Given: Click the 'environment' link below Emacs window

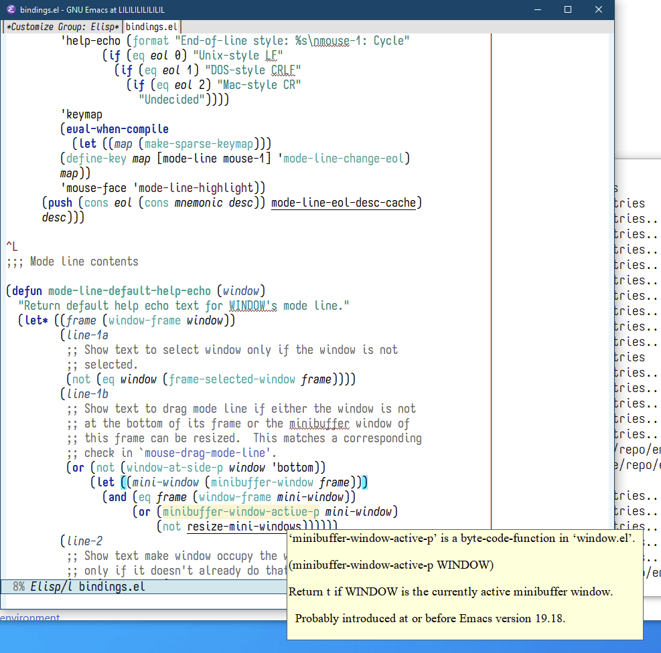Looking at the screenshot, I should point(30,618).
